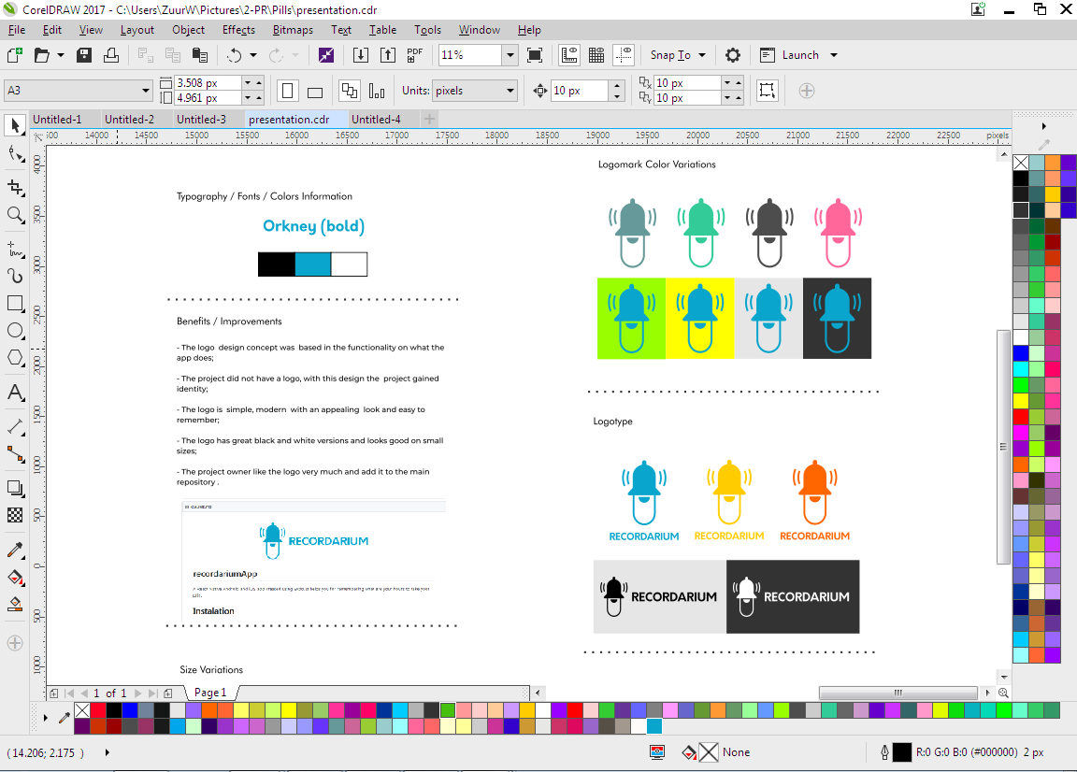Select the Rectangle tool
Viewport: 1077px width, 772px height.
point(15,303)
